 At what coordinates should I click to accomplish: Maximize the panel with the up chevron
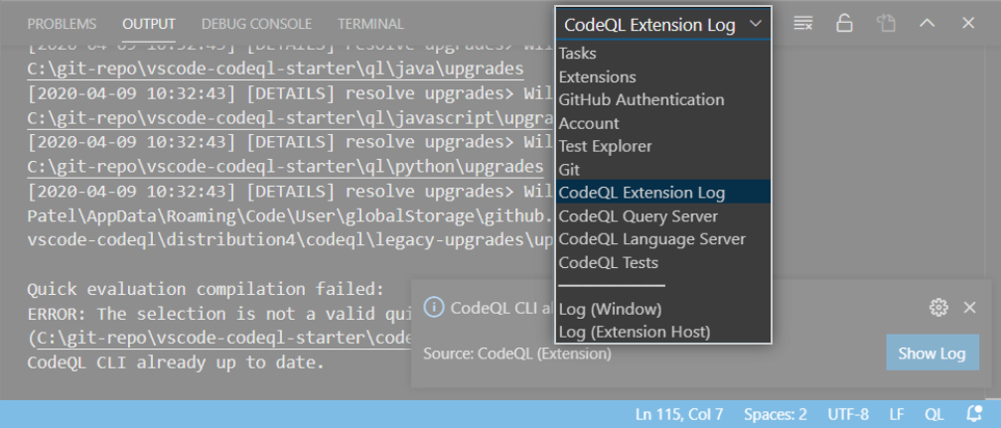[x=927, y=24]
